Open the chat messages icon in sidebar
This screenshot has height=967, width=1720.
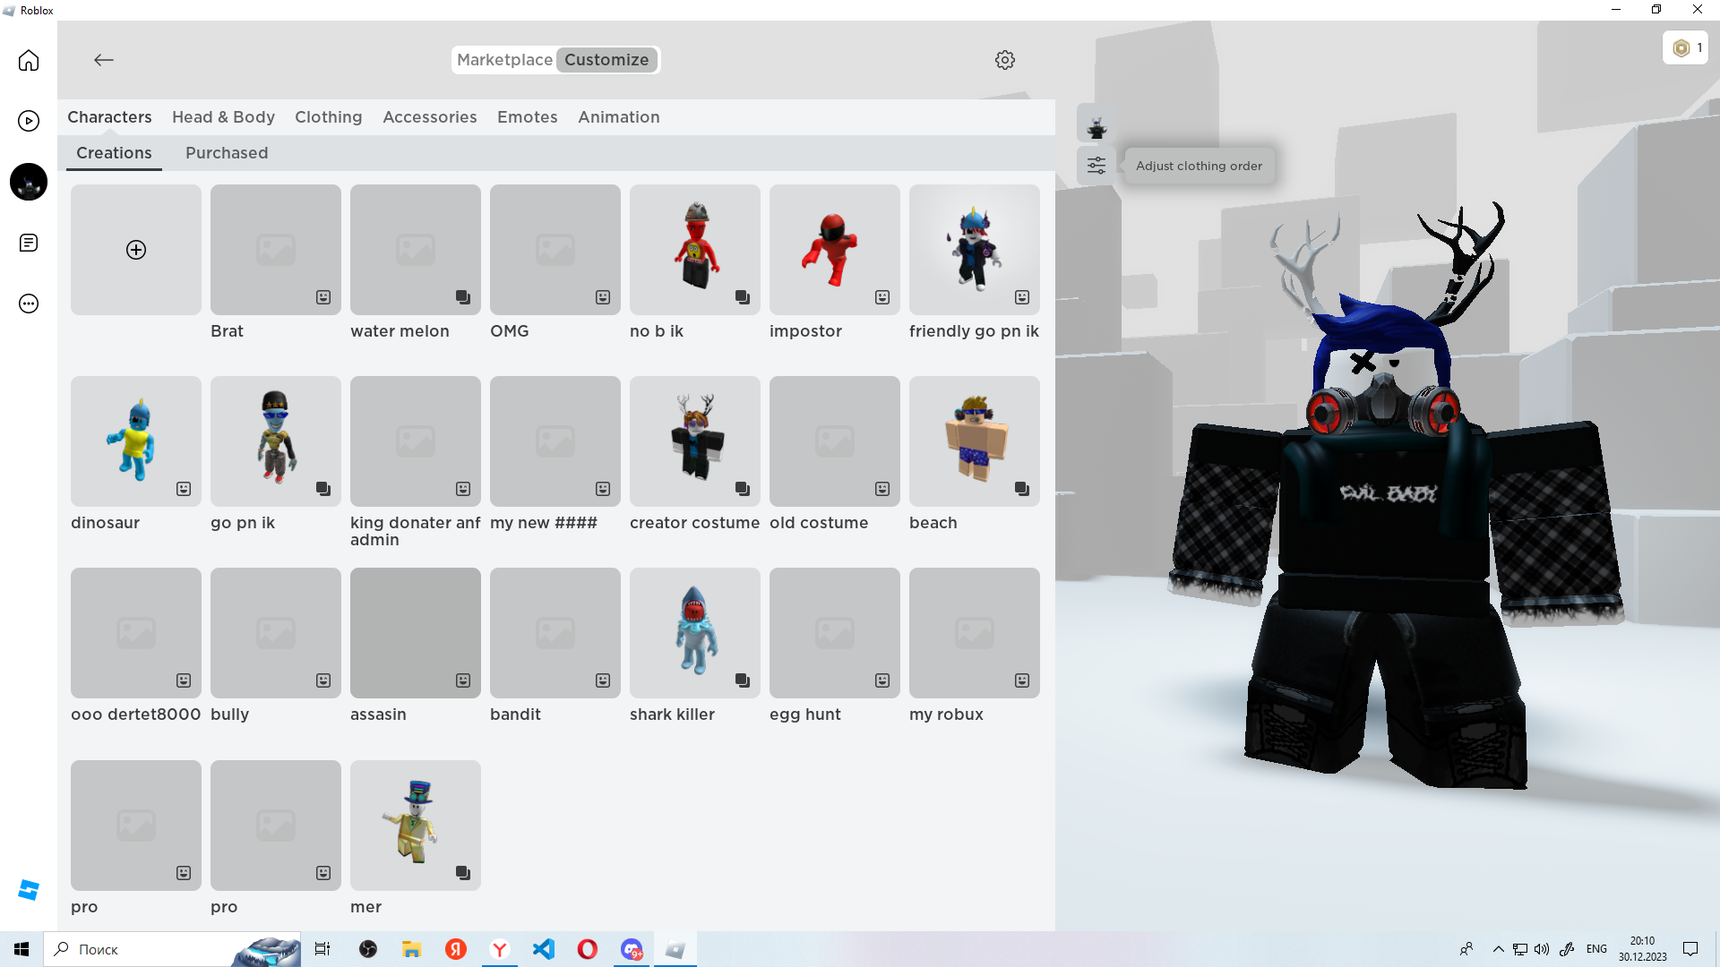pos(29,244)
